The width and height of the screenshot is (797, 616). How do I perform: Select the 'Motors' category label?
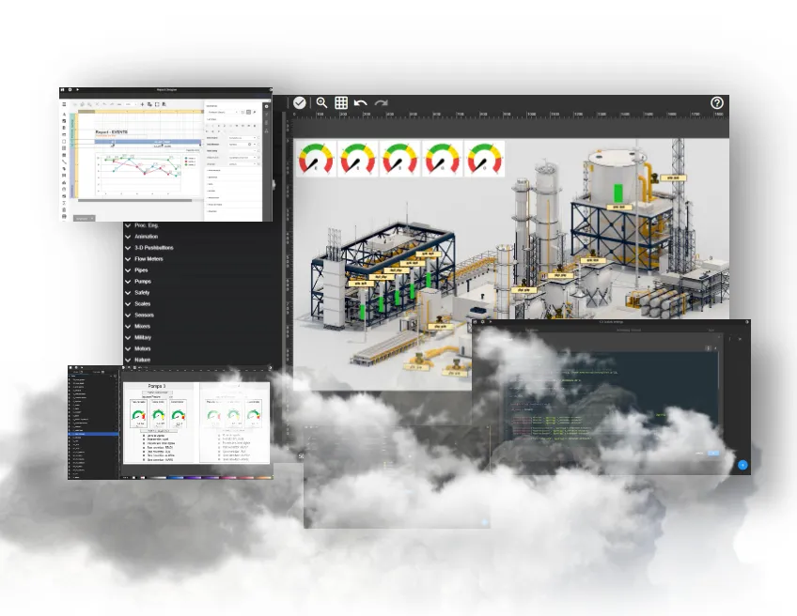[142, 348]
